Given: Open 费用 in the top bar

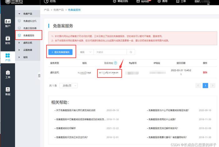Looking at the screenshot, I should click(x=162, y=1).
